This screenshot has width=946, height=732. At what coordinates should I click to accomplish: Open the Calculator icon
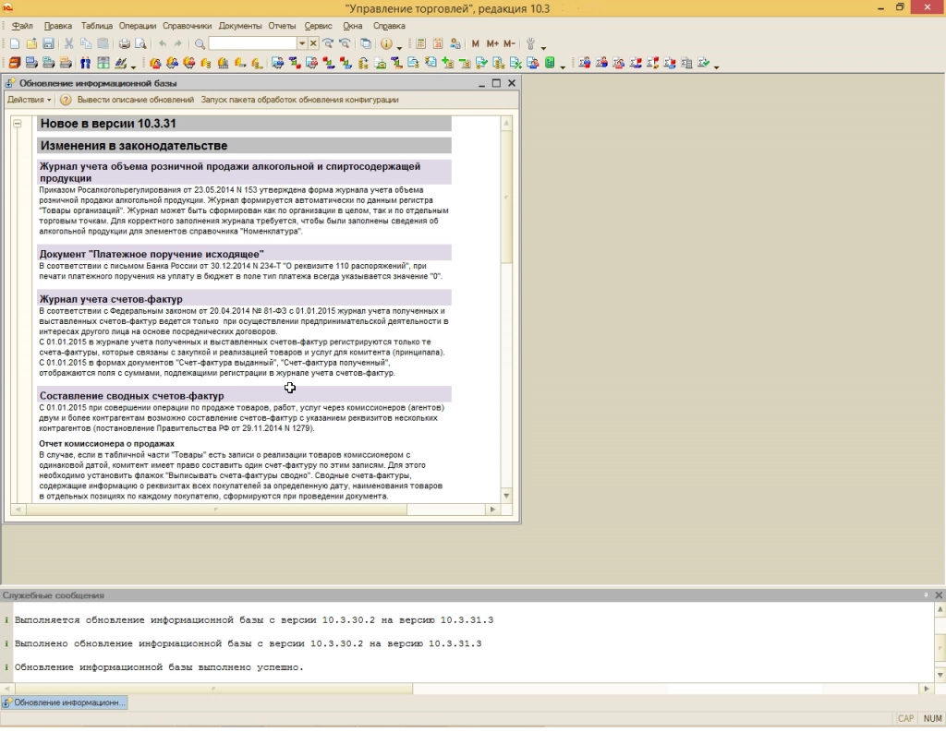pos(421,43)
